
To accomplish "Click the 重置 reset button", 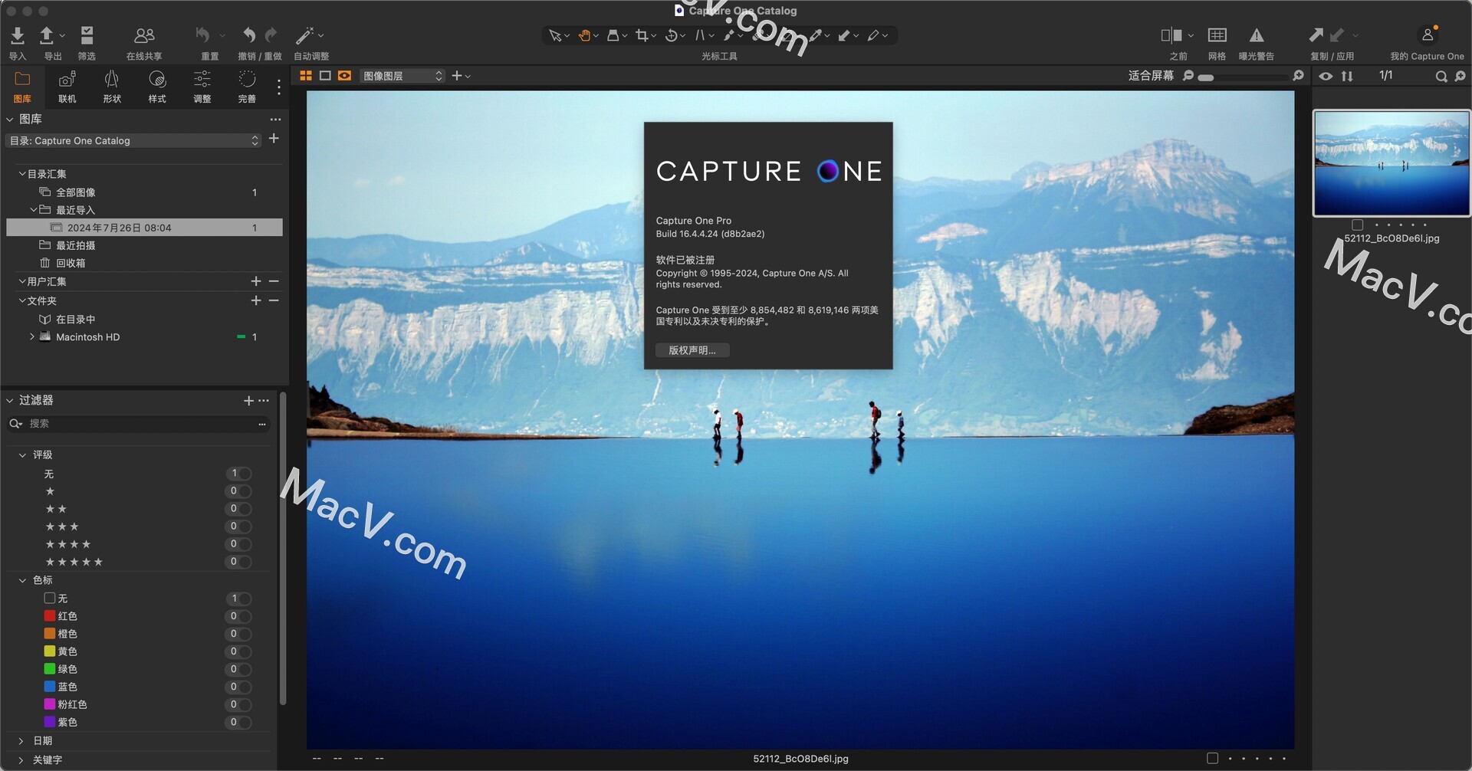I will [201, 35].
